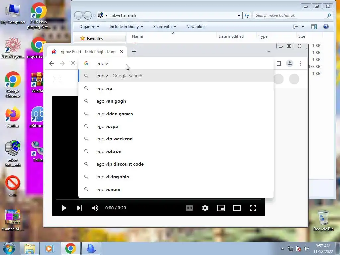Select the 'sexo' desktop icon

[x=13, y=186]
